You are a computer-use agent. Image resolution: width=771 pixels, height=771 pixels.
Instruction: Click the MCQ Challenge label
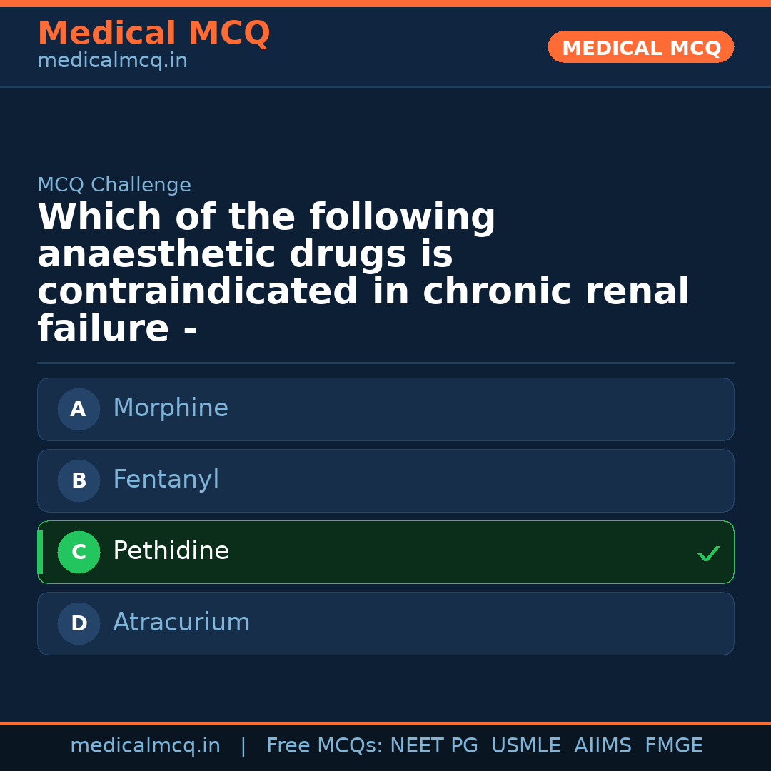pos(114,186)
